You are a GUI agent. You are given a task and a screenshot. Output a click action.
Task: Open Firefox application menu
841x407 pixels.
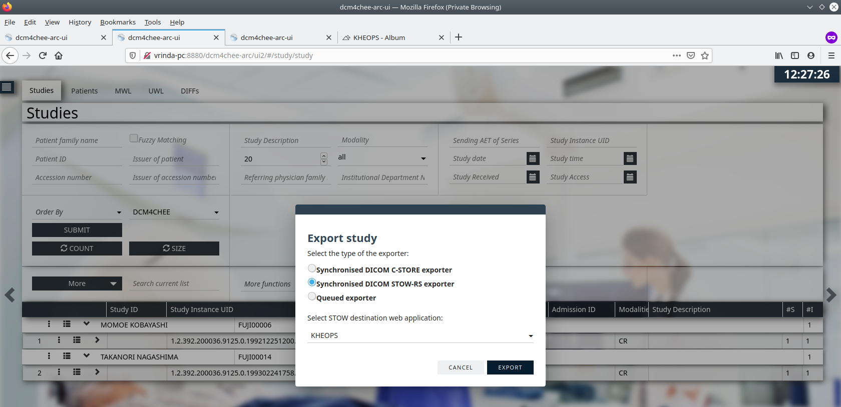(x=831, y=55)
